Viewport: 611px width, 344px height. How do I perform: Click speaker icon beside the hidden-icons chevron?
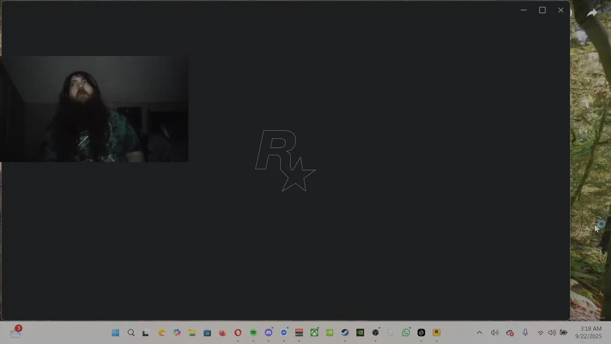pyautogui.click(x=495, y=333)
